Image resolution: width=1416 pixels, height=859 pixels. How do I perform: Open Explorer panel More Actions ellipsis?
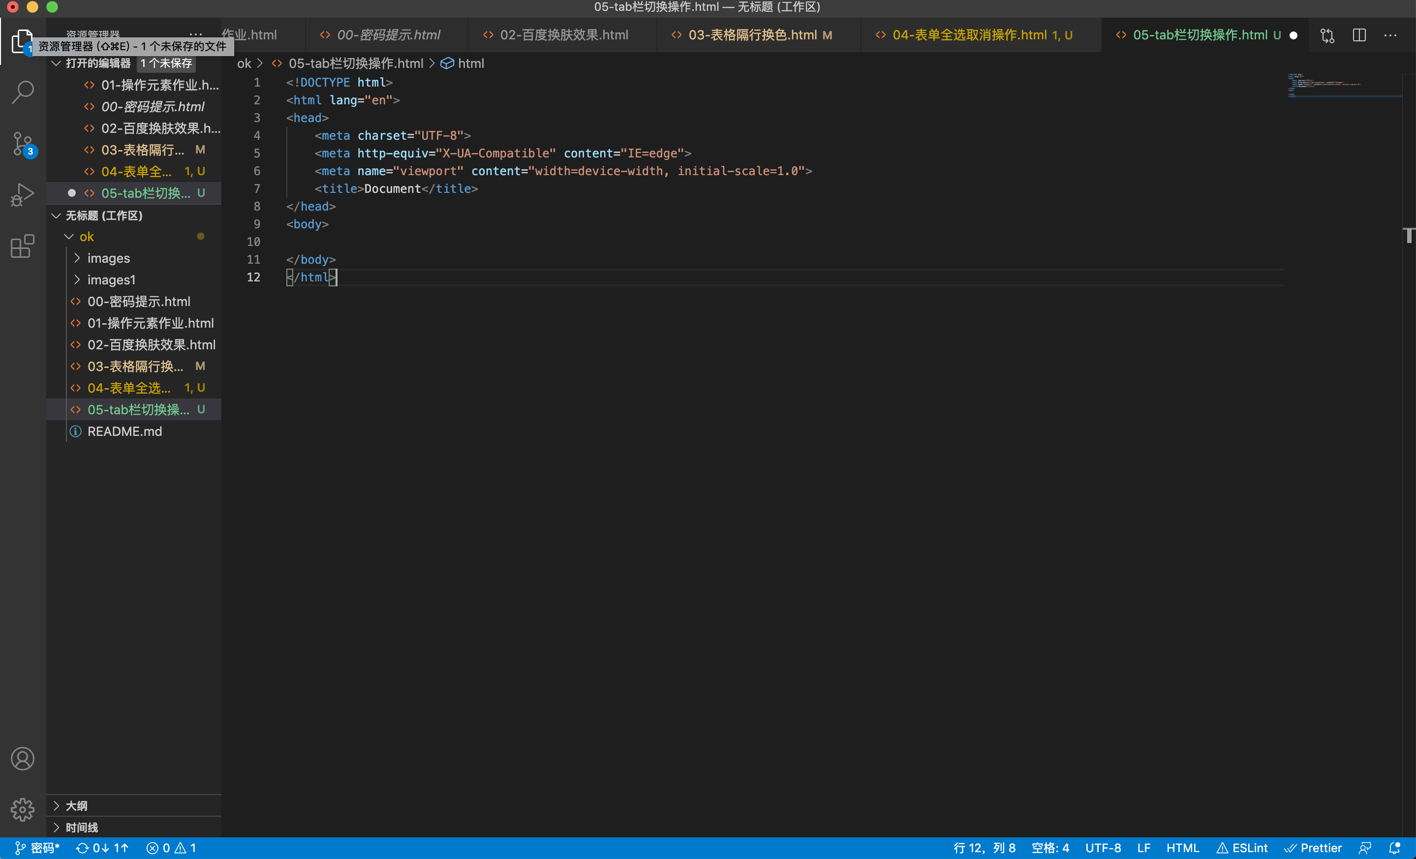[195, 34]
